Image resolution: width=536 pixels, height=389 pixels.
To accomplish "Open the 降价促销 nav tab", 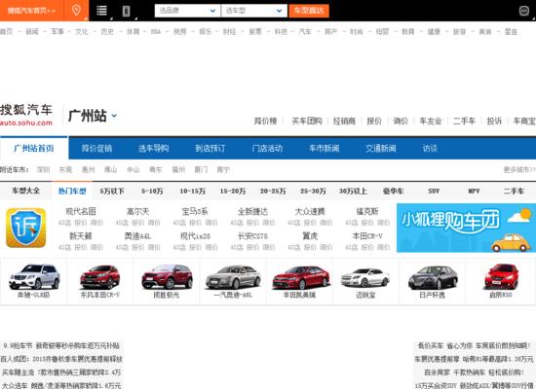I will pos(96,148).
